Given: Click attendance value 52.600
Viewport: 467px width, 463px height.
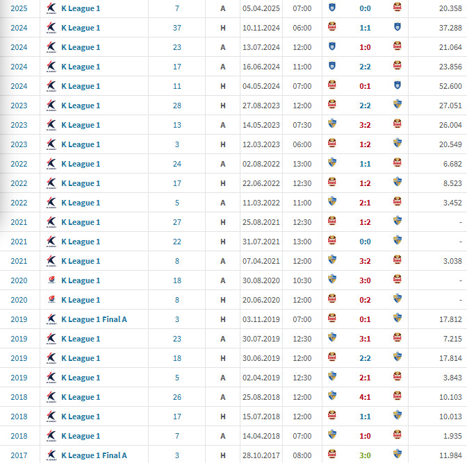Looking at the screenshot, I should coord(450,86).
